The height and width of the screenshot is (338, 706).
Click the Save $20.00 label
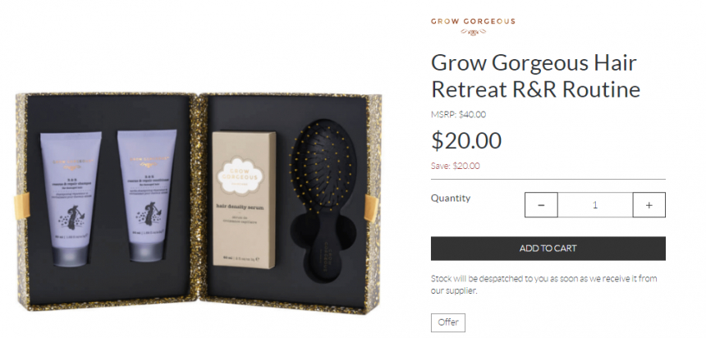pos(456,166)
